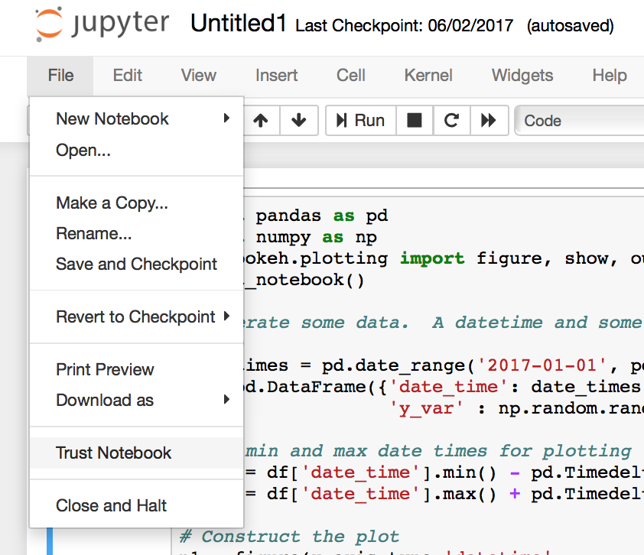Click Close and Halt
The width and height of the screenshot is (644, 555).
[111, 505]
